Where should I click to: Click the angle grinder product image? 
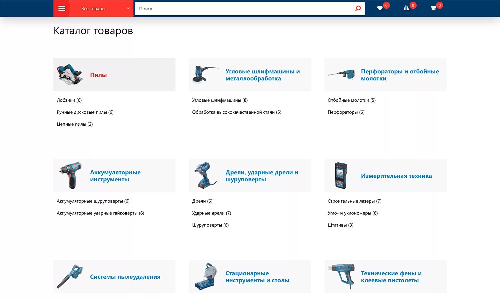point(205,74)
